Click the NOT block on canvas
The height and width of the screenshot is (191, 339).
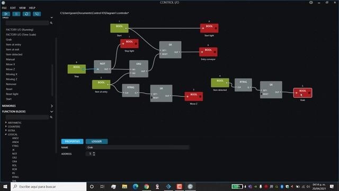click(x=102, y=67)
